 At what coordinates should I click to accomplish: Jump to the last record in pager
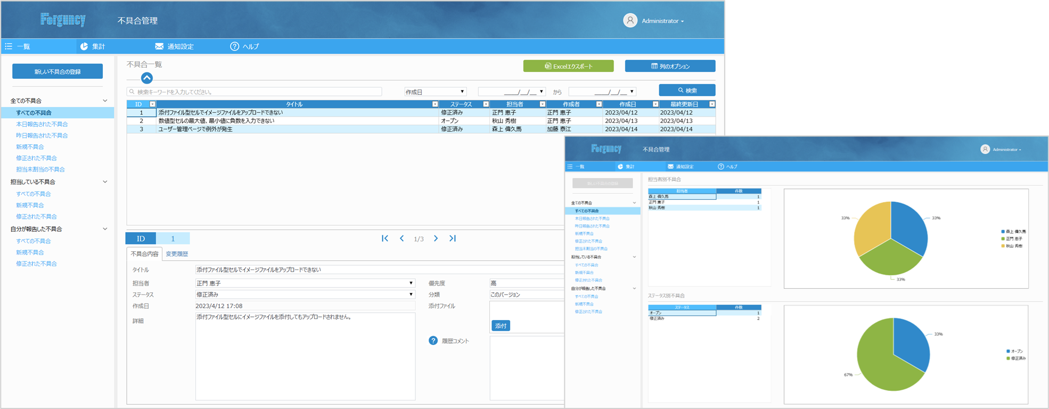(453, 239)
